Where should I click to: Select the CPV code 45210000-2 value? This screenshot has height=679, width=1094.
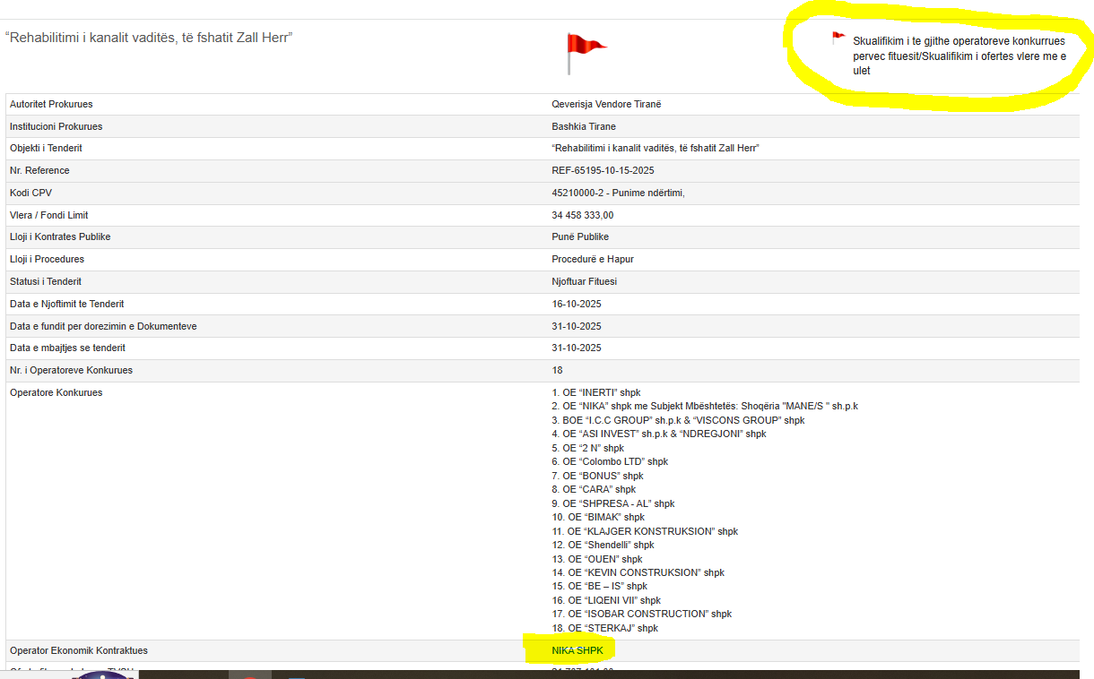618,193
